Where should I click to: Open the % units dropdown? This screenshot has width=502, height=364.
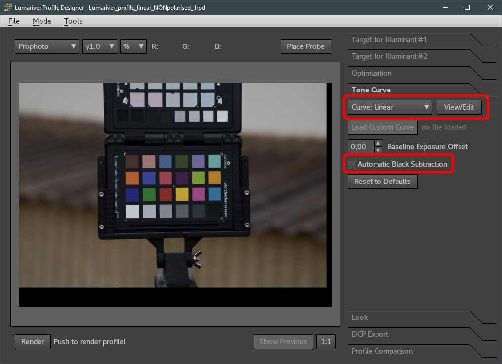133,46
